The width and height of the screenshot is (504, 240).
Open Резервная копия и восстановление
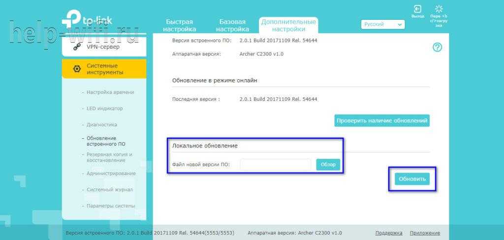point(109,157)
